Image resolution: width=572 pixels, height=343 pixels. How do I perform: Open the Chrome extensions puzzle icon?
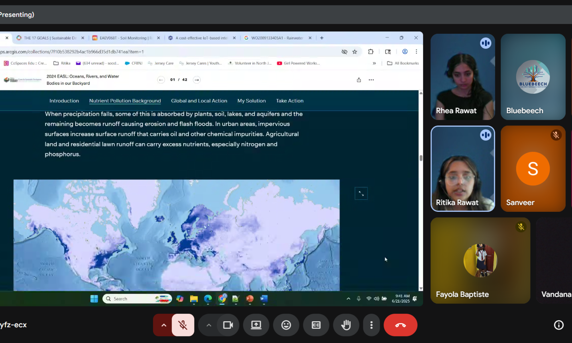coord(371,52)
